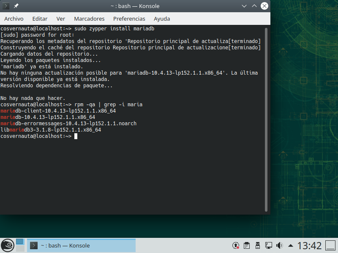
Task: Expand hidden system tray icons
Action: tap(291, 245)
